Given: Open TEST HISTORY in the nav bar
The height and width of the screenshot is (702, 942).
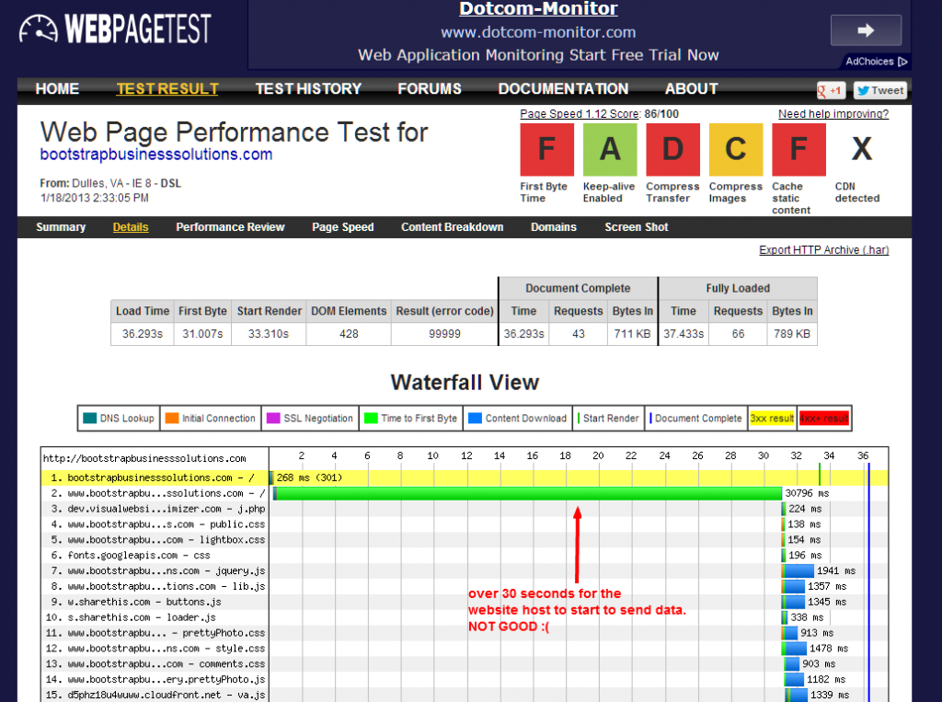Looking at the screenshot, I should pyautogui.click(x=308, y=89).
